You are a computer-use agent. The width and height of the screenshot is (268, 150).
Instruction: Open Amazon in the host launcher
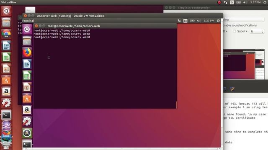6,92
